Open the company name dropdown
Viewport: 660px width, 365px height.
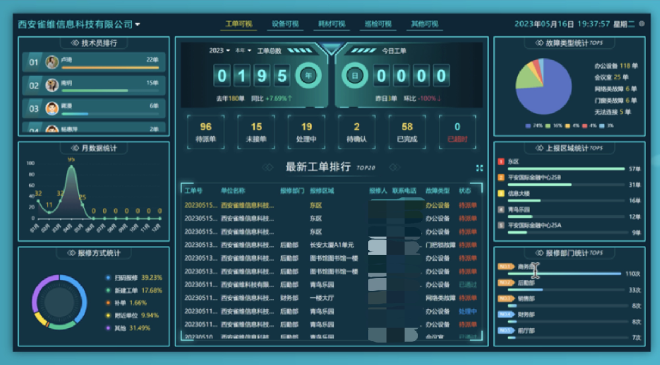click(x=79, y=24)
